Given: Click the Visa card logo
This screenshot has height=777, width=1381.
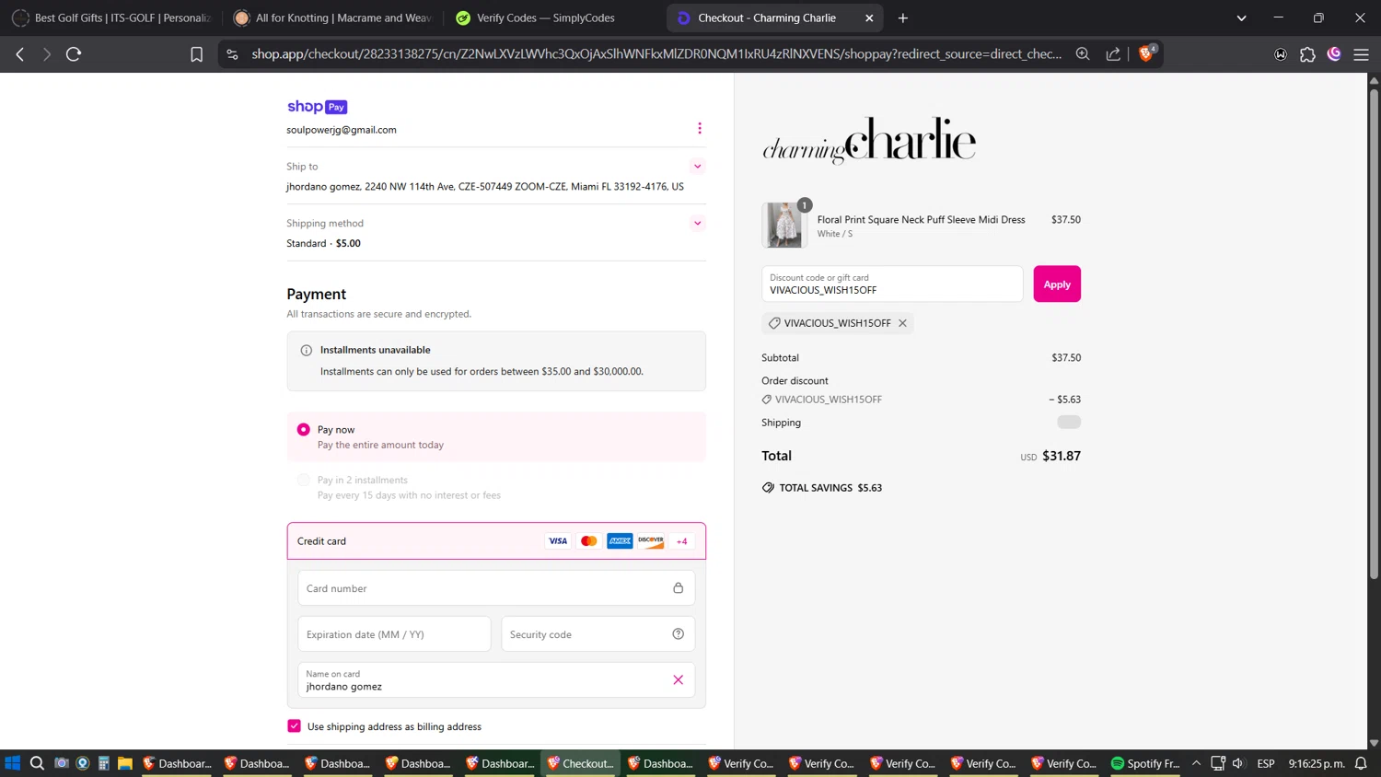Looking at the screenshot, I should click(558, 541).
